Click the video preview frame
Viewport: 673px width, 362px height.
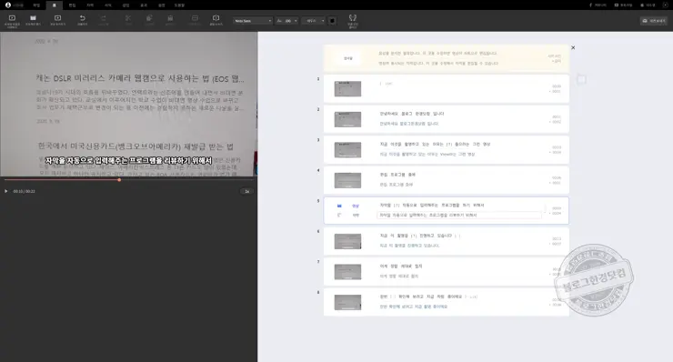129,104
